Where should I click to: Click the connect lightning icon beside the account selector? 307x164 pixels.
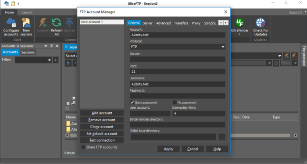click(287, 56)
